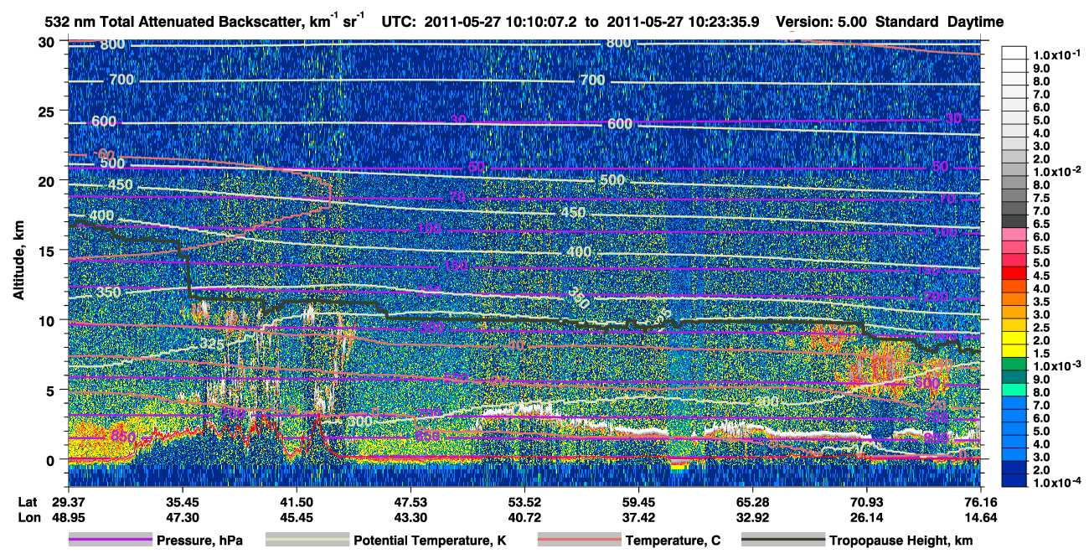Click the Potential Temperature, K legend line

pyautogui.click(x=307, y=541)
